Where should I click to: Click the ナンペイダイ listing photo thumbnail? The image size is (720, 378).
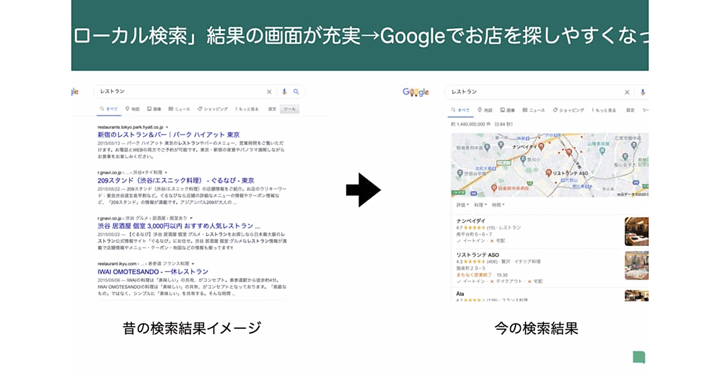point(636,231)
